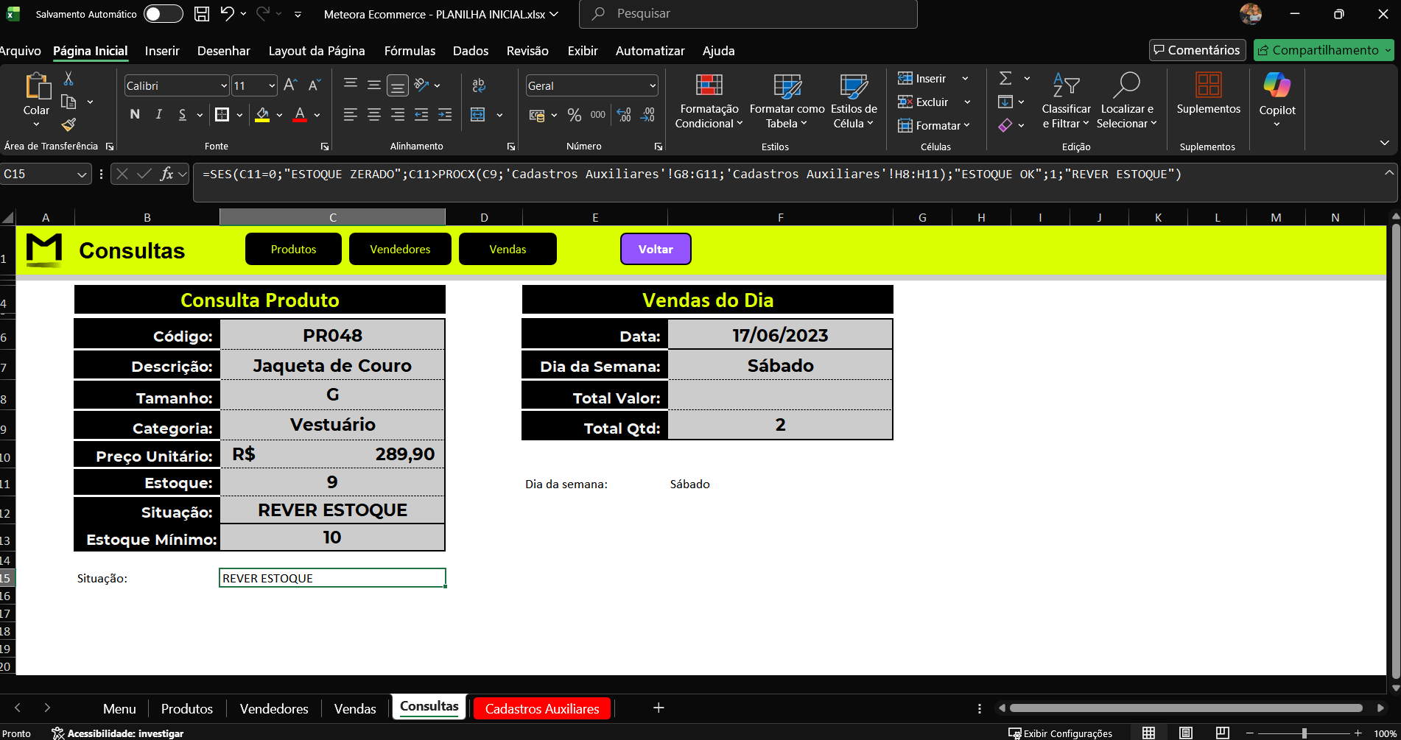
Task: Apply percent style to the cell
Action: point(575,115)
